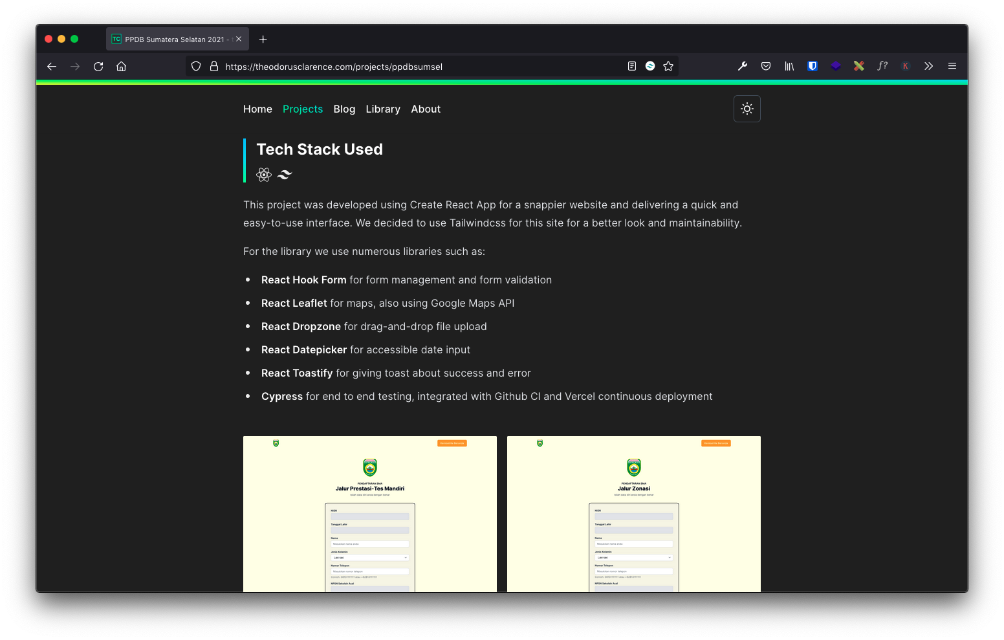
Task: Click the Tailwind CSS icon
Action: pos(285,175)
